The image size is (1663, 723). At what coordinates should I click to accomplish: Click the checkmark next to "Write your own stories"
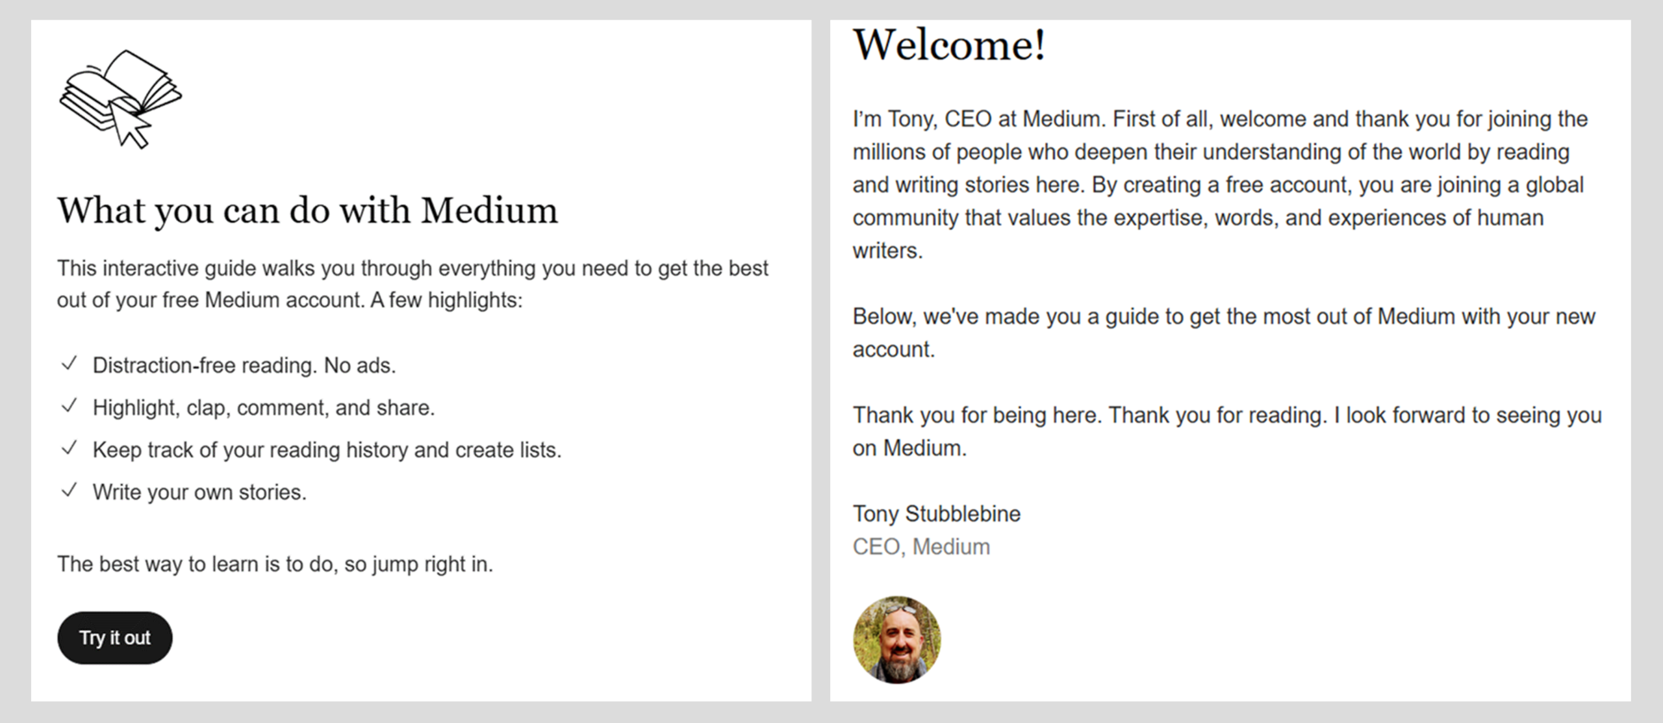pyautogui.click(x=70, y=491)
